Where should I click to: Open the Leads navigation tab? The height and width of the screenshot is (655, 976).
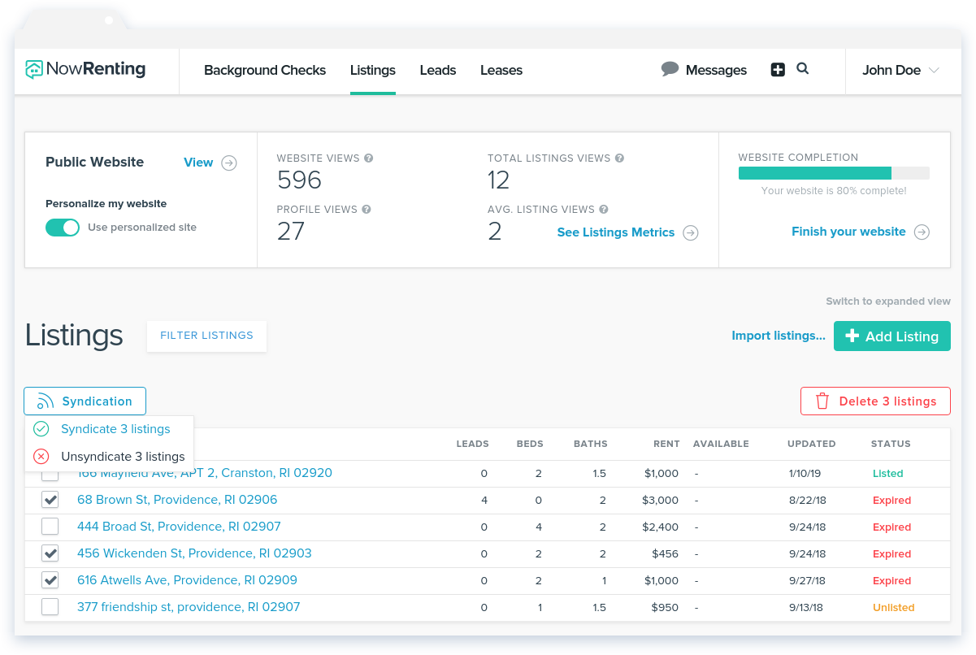pos(438,70)
